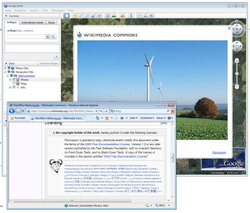
Task: Select the record tour icon
Action: 99,15
